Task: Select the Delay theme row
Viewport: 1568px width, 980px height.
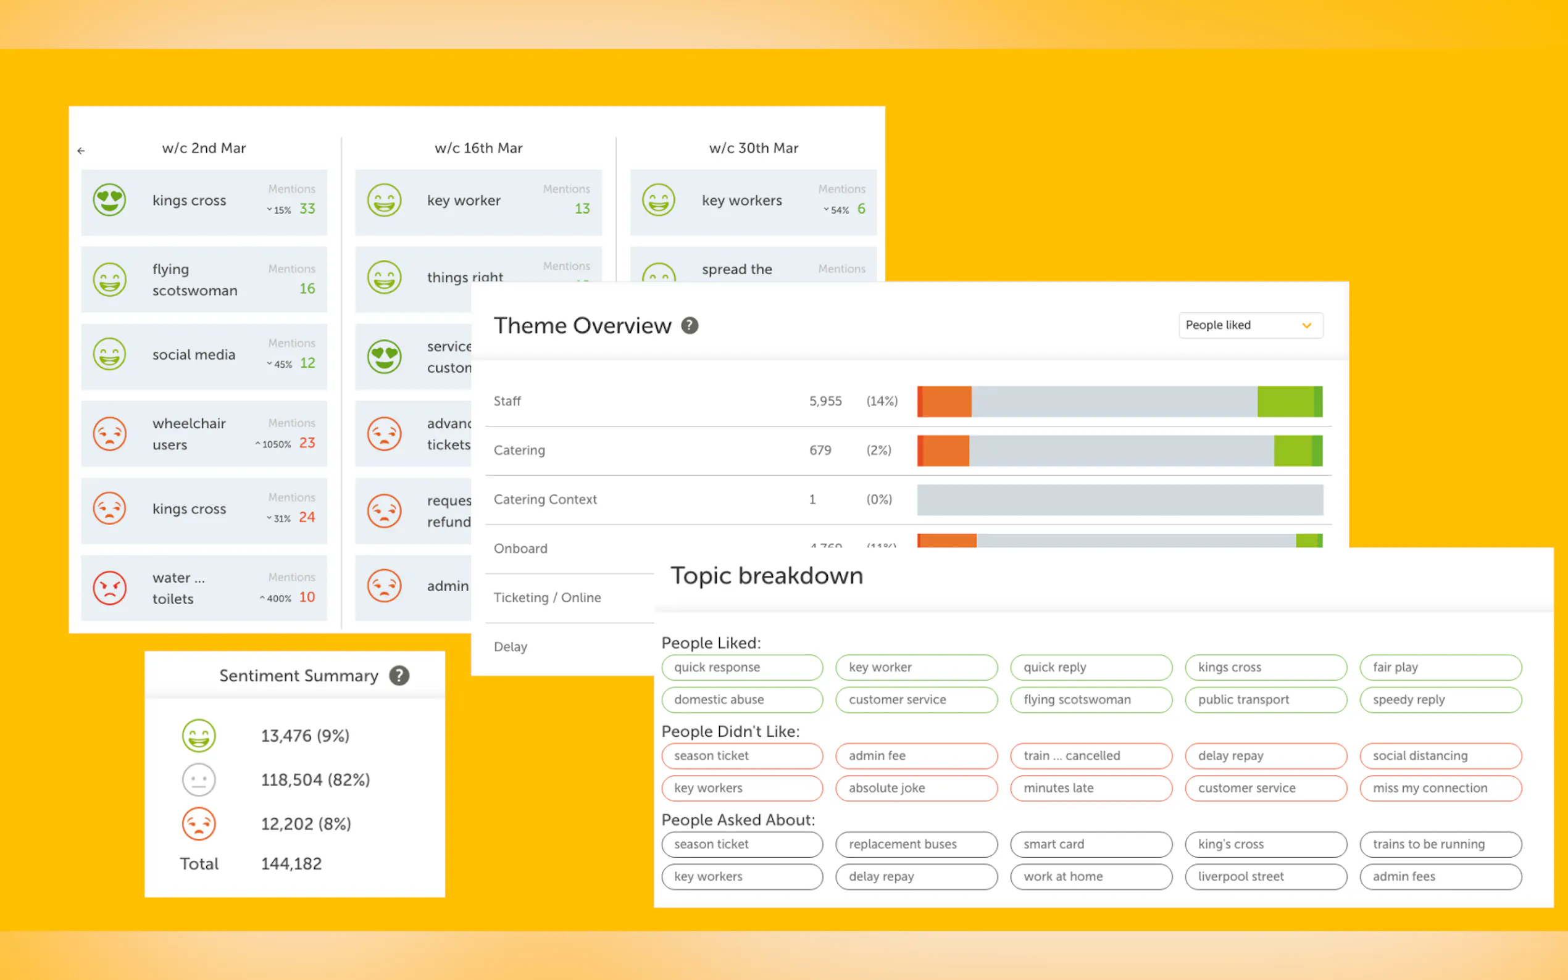Action: [x=511, y=647]
